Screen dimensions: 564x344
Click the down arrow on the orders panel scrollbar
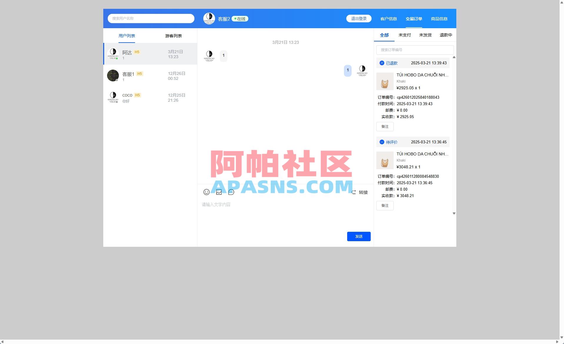coord(454,214)
